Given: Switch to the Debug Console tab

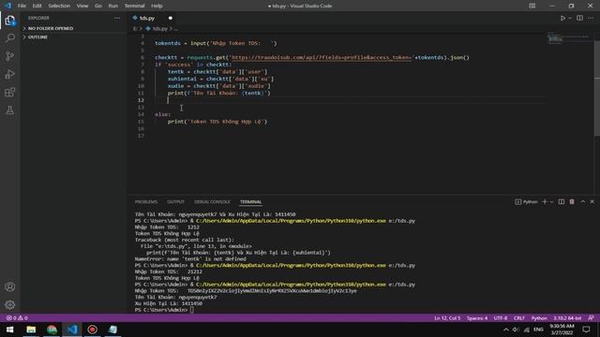Looking at the screenshot, I should (212, 202).
